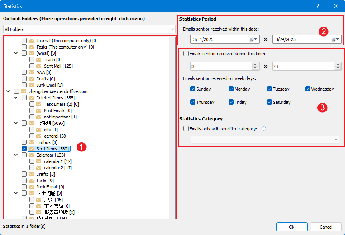345x235 pixels.
Task: Click the info icon beside specified category
Action: (264, 128)
